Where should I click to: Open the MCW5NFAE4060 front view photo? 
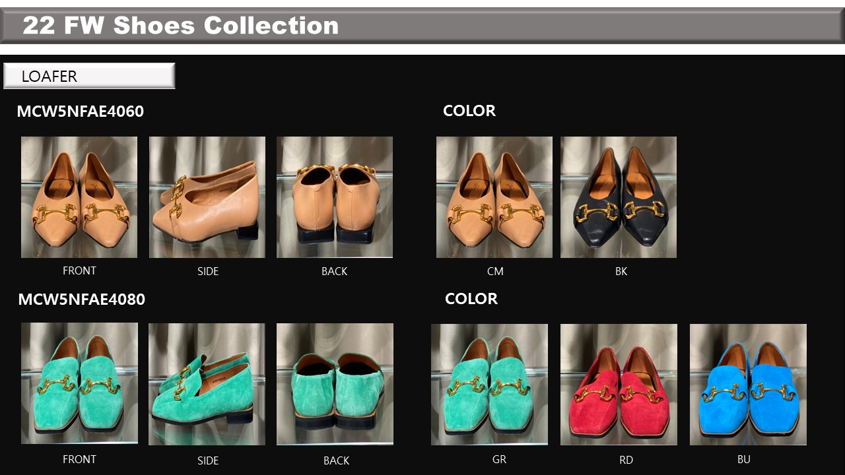tap(79, 197)
